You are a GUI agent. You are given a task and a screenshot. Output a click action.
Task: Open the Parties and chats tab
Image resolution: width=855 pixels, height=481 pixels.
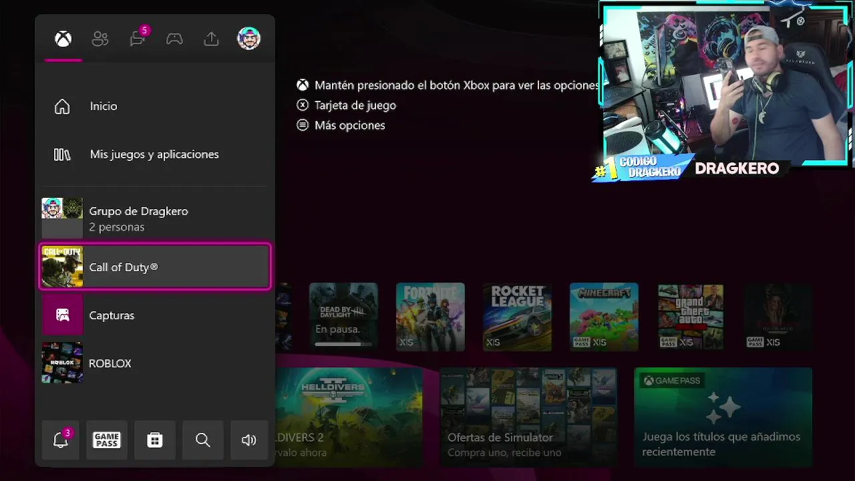tap(138, 38)
